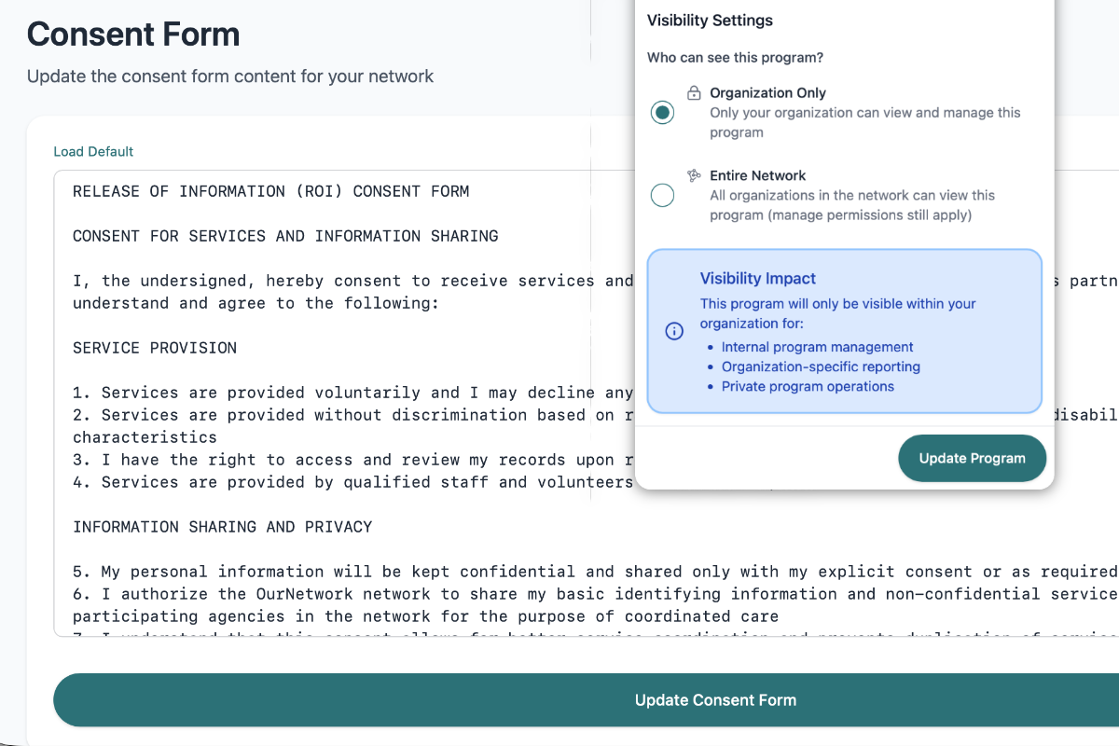Click the network icon beside Entire Network
The height and width of the screenshot is (746, 1119).
tap(694, 175)
